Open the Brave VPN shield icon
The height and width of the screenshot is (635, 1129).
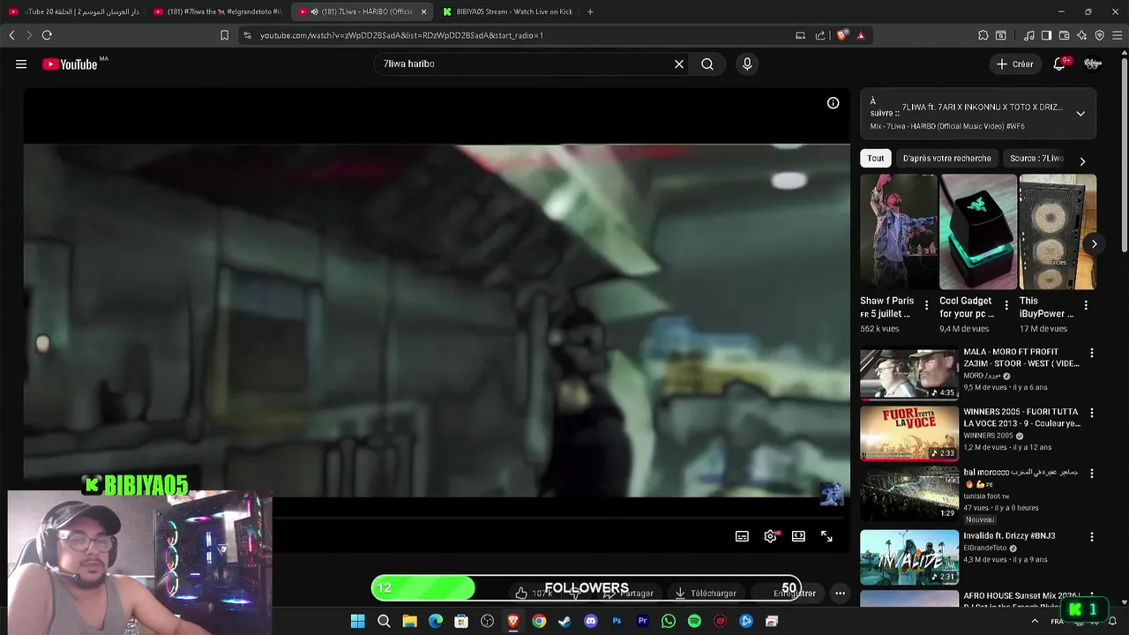pyautogui.click(x=1100, y=35)
